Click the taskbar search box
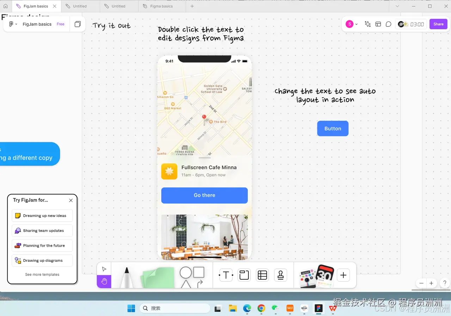Viewport: 451px width, 316px height. click(x=174, y=308)
